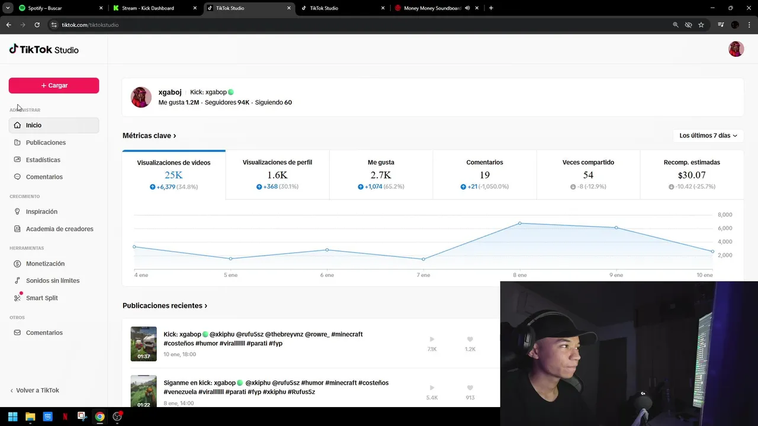Image resolution: width=758 pixels, height=426 pixels.
Task: Click the Inspiración lightbulb icon
Action: pos(18,212)
